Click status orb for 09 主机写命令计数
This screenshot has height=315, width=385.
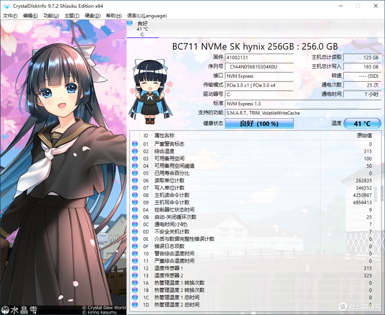pos(135,203)
